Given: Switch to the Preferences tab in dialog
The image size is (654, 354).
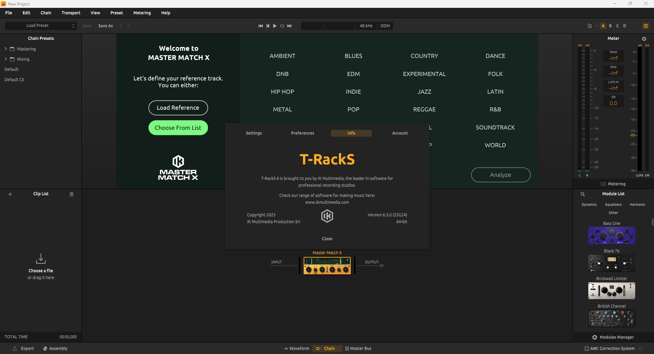Looking at the screenshot, I should (303, 133).
